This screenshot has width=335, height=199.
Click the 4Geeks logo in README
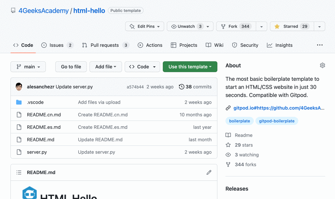click(x=29, y=193)
